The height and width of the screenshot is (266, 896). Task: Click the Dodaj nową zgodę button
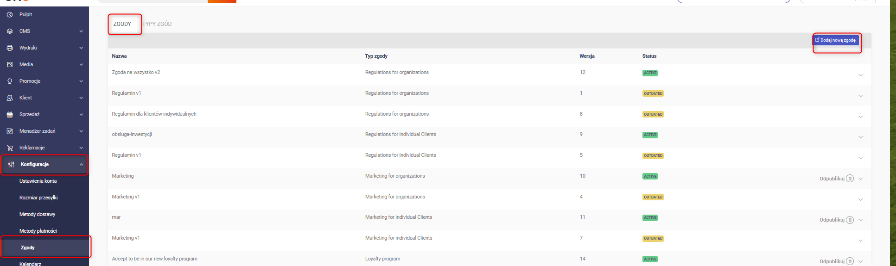pyautogui.click(x=835, y=40)
